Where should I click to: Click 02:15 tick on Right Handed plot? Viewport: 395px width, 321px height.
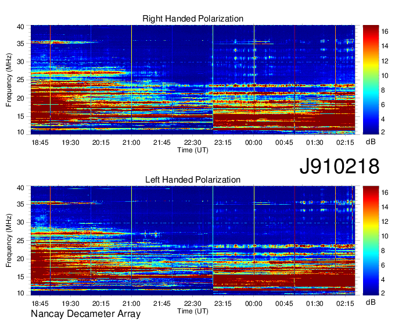tap(345, 142)
